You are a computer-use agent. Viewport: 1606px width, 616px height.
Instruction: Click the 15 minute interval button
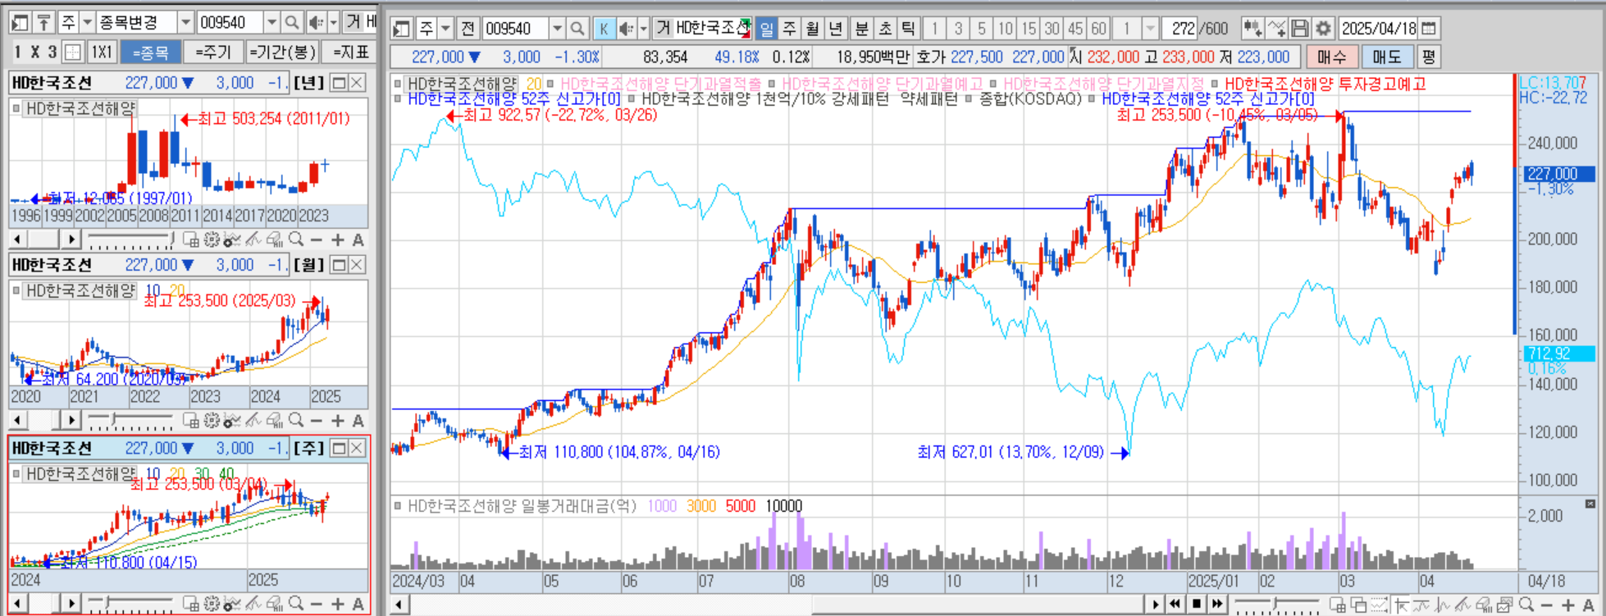tap(1029, 29)
